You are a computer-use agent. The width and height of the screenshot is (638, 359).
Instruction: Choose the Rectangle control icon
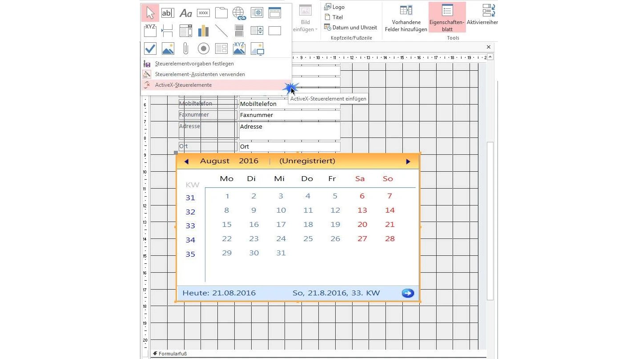coord(275,30)
